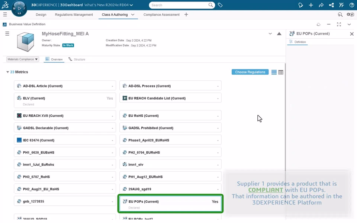Open the tools crossed icon
Image resolution: width=357 pixels, height=223 pixels.
tap(341, 5)
